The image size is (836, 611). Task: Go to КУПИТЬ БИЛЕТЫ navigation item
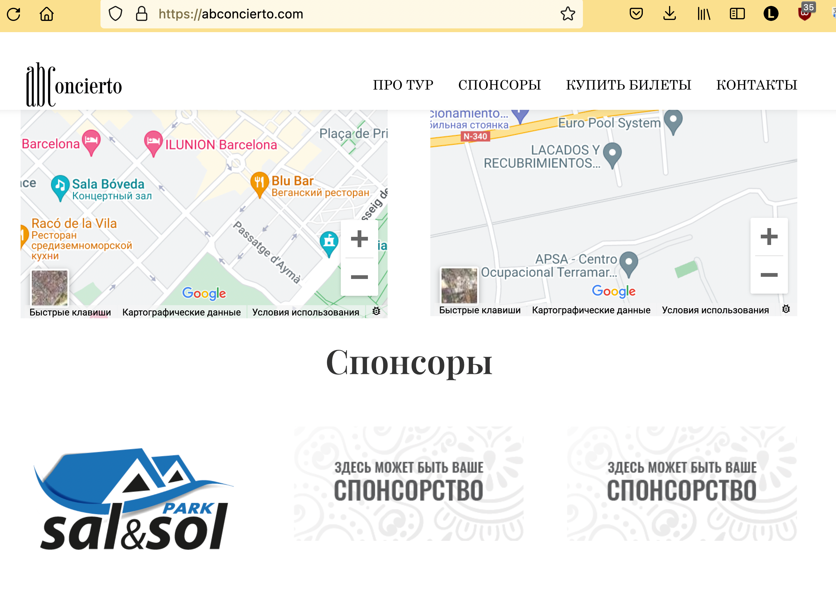[628, 85]
